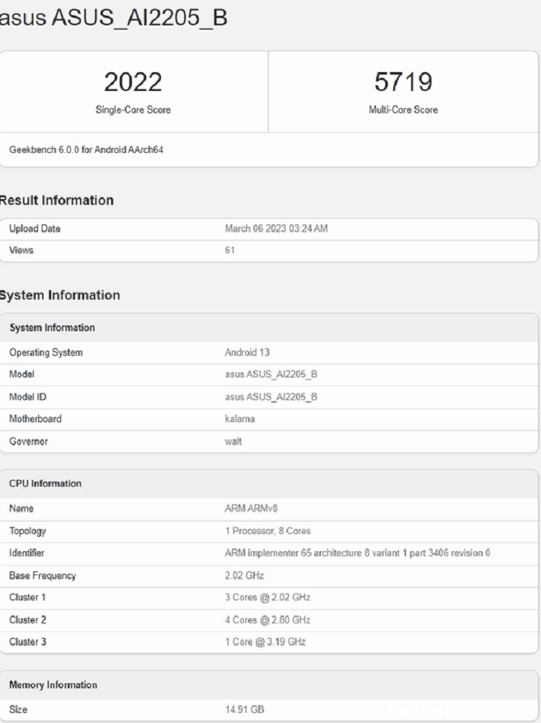Select the 2022 single-core score value

[133, 82]
